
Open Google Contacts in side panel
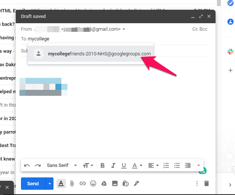(231, 22)
